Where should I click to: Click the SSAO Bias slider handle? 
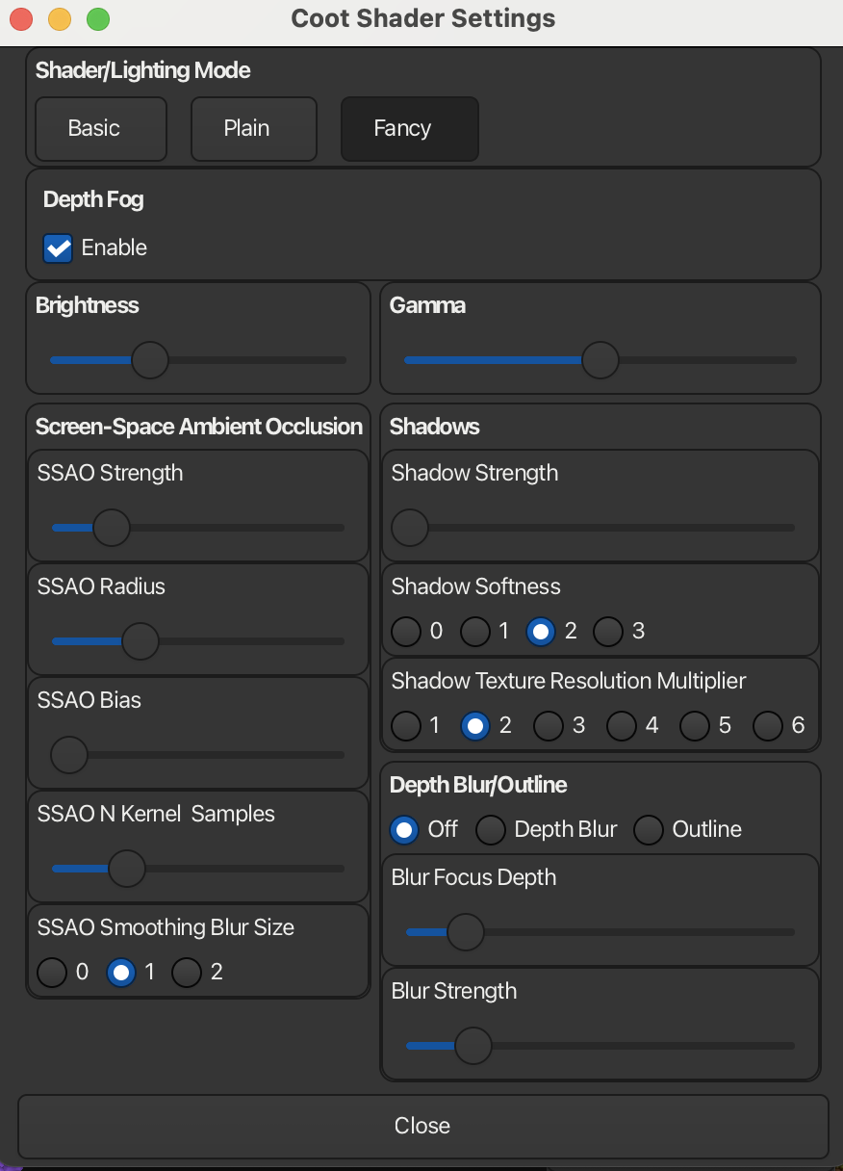69,755
